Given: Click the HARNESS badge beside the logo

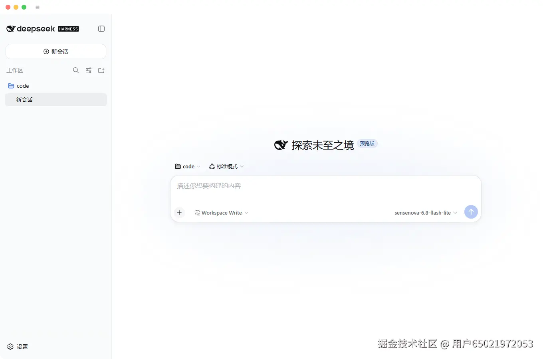Looking at the screenshot, I should point(68,29).
